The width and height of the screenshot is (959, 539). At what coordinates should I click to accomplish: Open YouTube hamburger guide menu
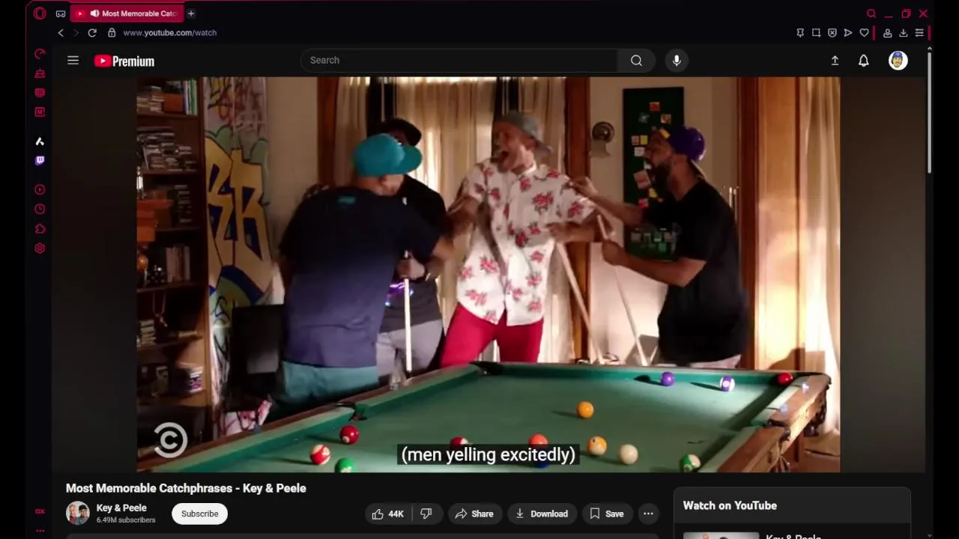click(x=73, y=61)
